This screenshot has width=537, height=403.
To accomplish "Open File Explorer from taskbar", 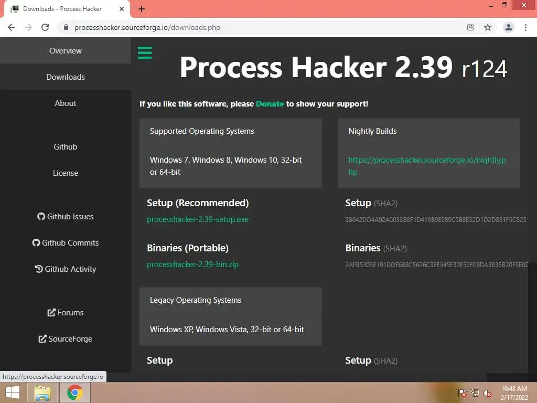I will [x=42, y=393].
